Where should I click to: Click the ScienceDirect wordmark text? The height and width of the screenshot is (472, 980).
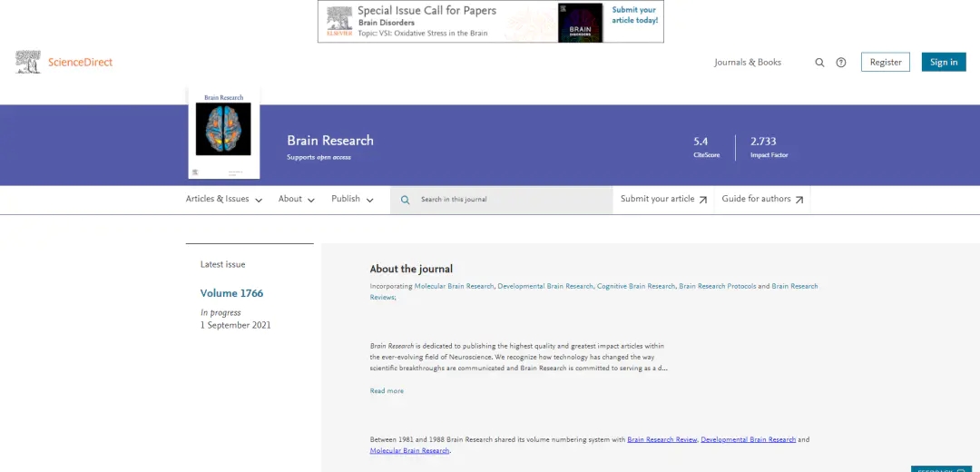click(x=81, y=63)
